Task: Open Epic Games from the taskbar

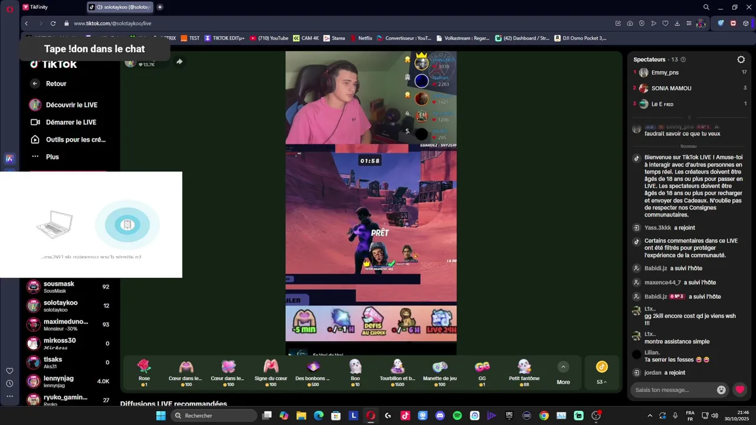Action: point(509,416)
